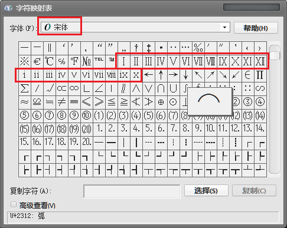Click the 宋体 font combo box
Image resolution: width=287 pixels, height=228 pixels.
tap(135, 27)
